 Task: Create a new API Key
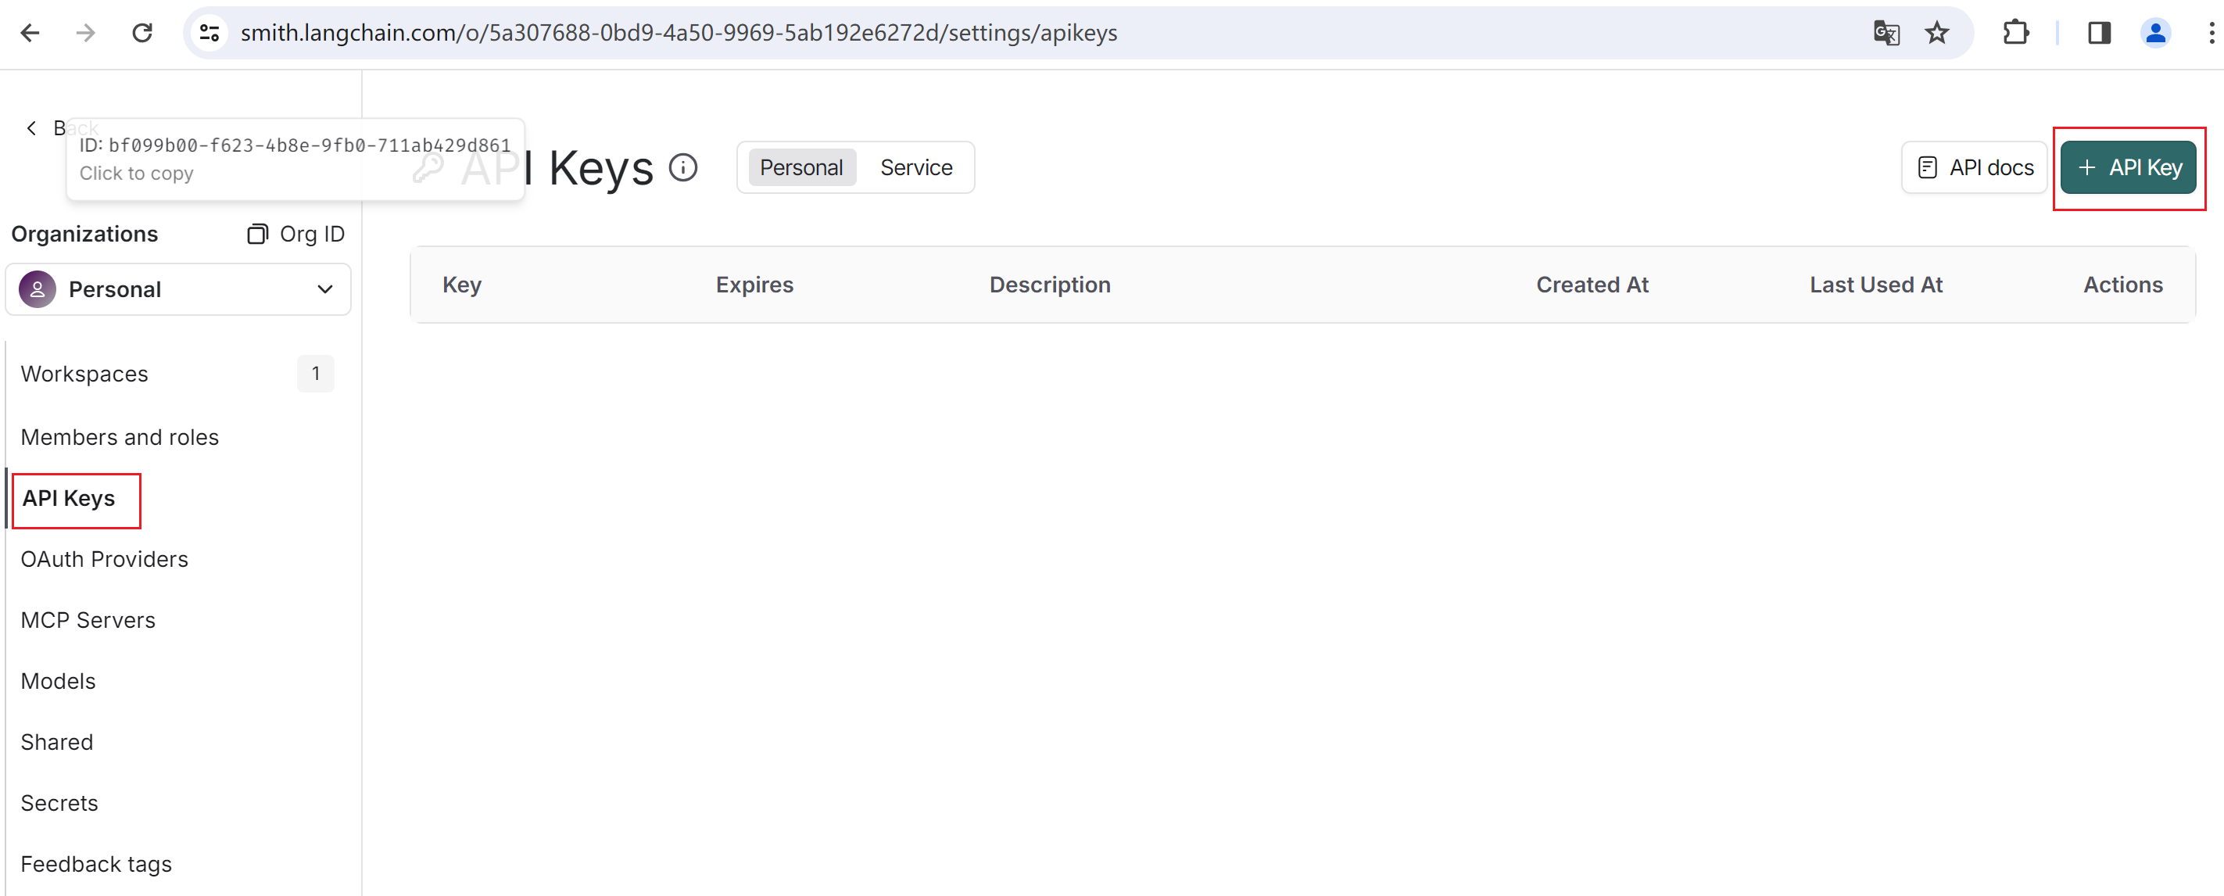tap(2128, 167)
